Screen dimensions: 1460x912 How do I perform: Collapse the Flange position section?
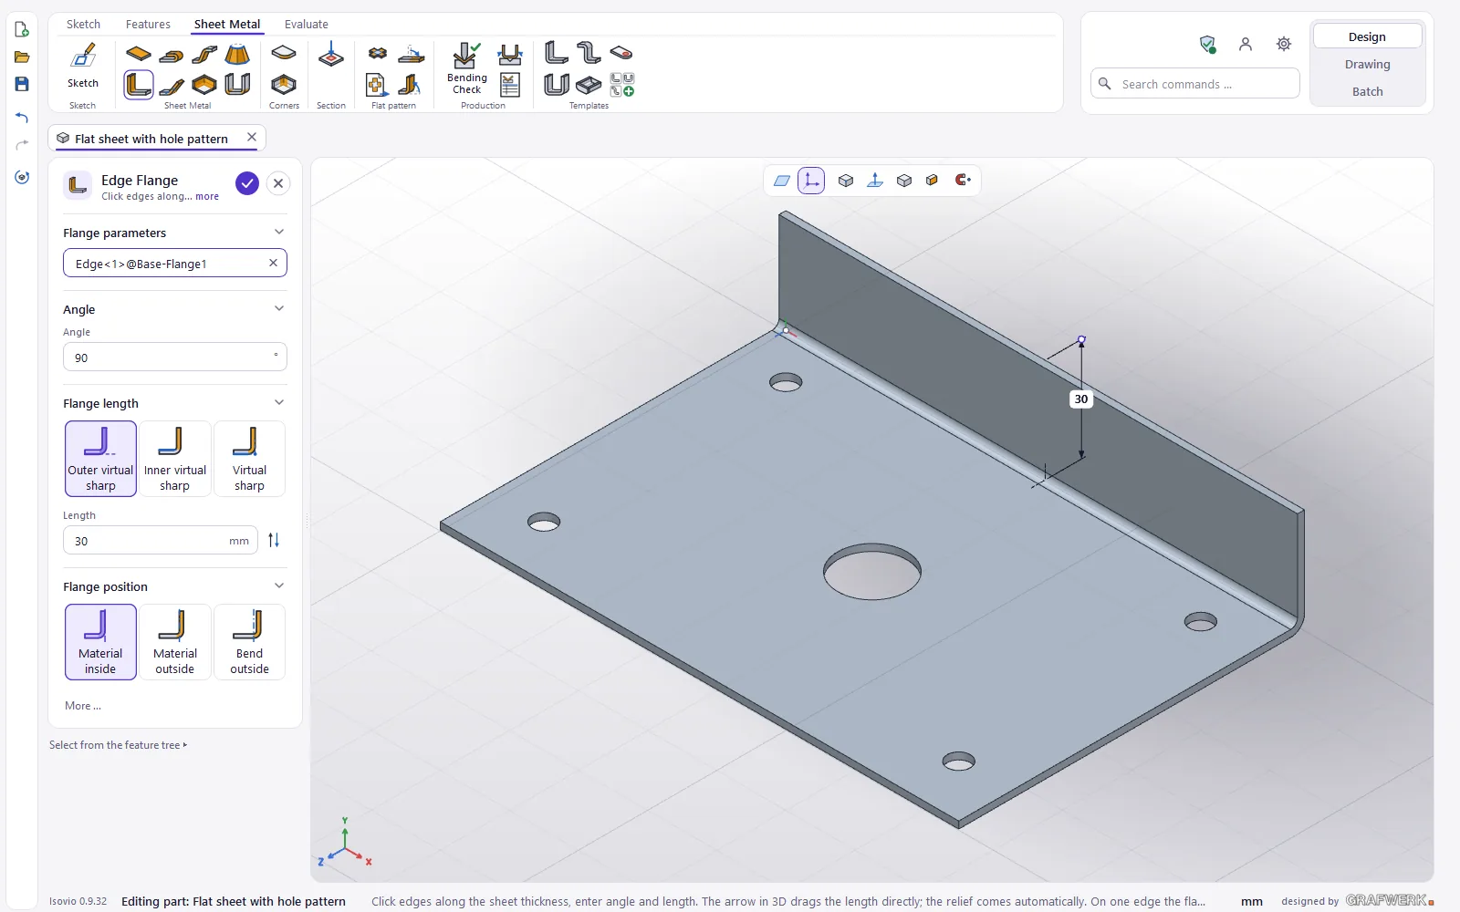(x=279, y=586)
